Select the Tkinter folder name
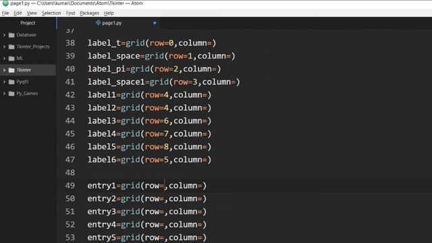This screenshot has width=432, height=243. pos(24,70)
